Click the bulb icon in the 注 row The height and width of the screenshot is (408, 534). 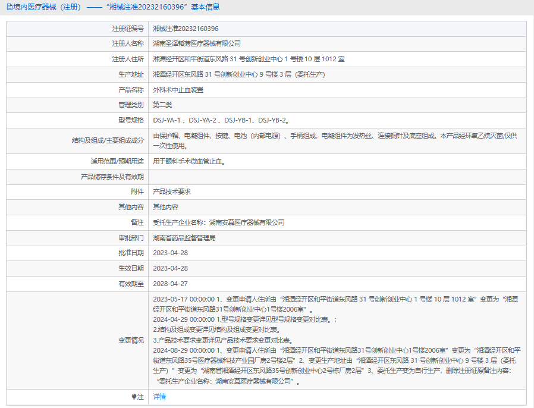tap(134, 397)
